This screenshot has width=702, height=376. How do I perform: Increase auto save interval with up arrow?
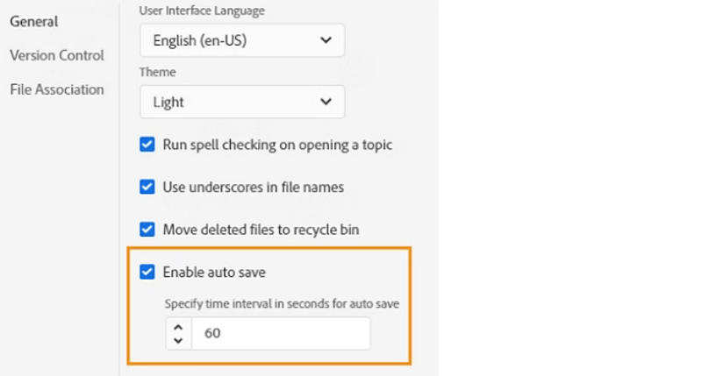click(x=178, y=327)
